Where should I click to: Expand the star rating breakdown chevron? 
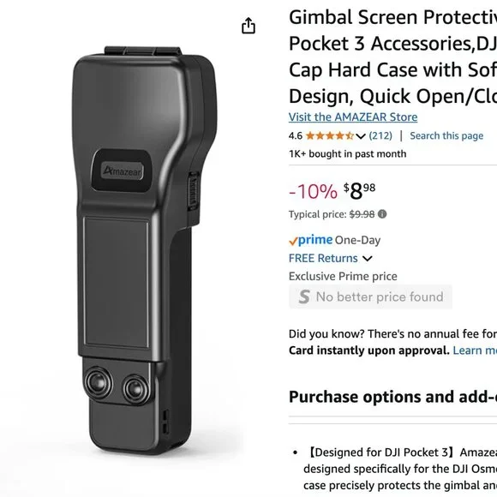pyautogui.click(x=361, y=136)
